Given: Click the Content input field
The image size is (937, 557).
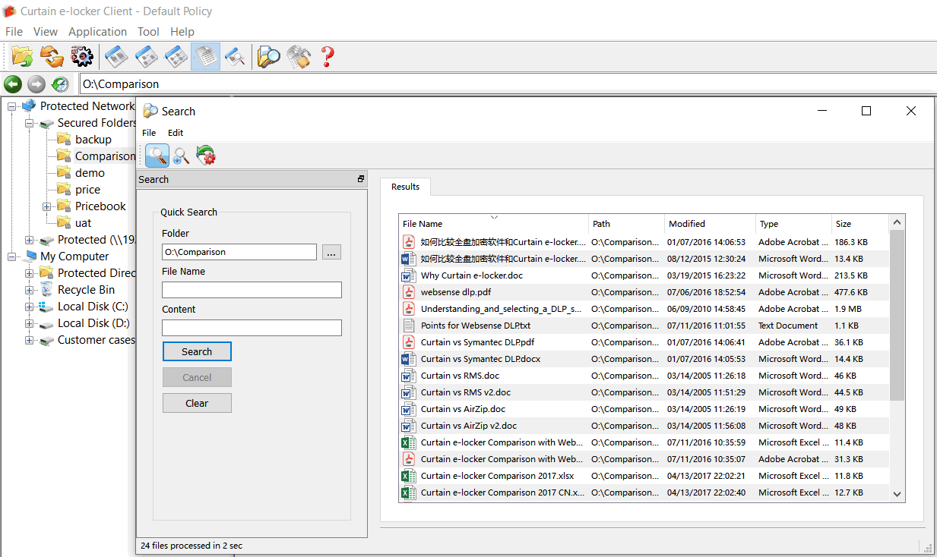Looking at the screenshot, I should tap(252, 328).
